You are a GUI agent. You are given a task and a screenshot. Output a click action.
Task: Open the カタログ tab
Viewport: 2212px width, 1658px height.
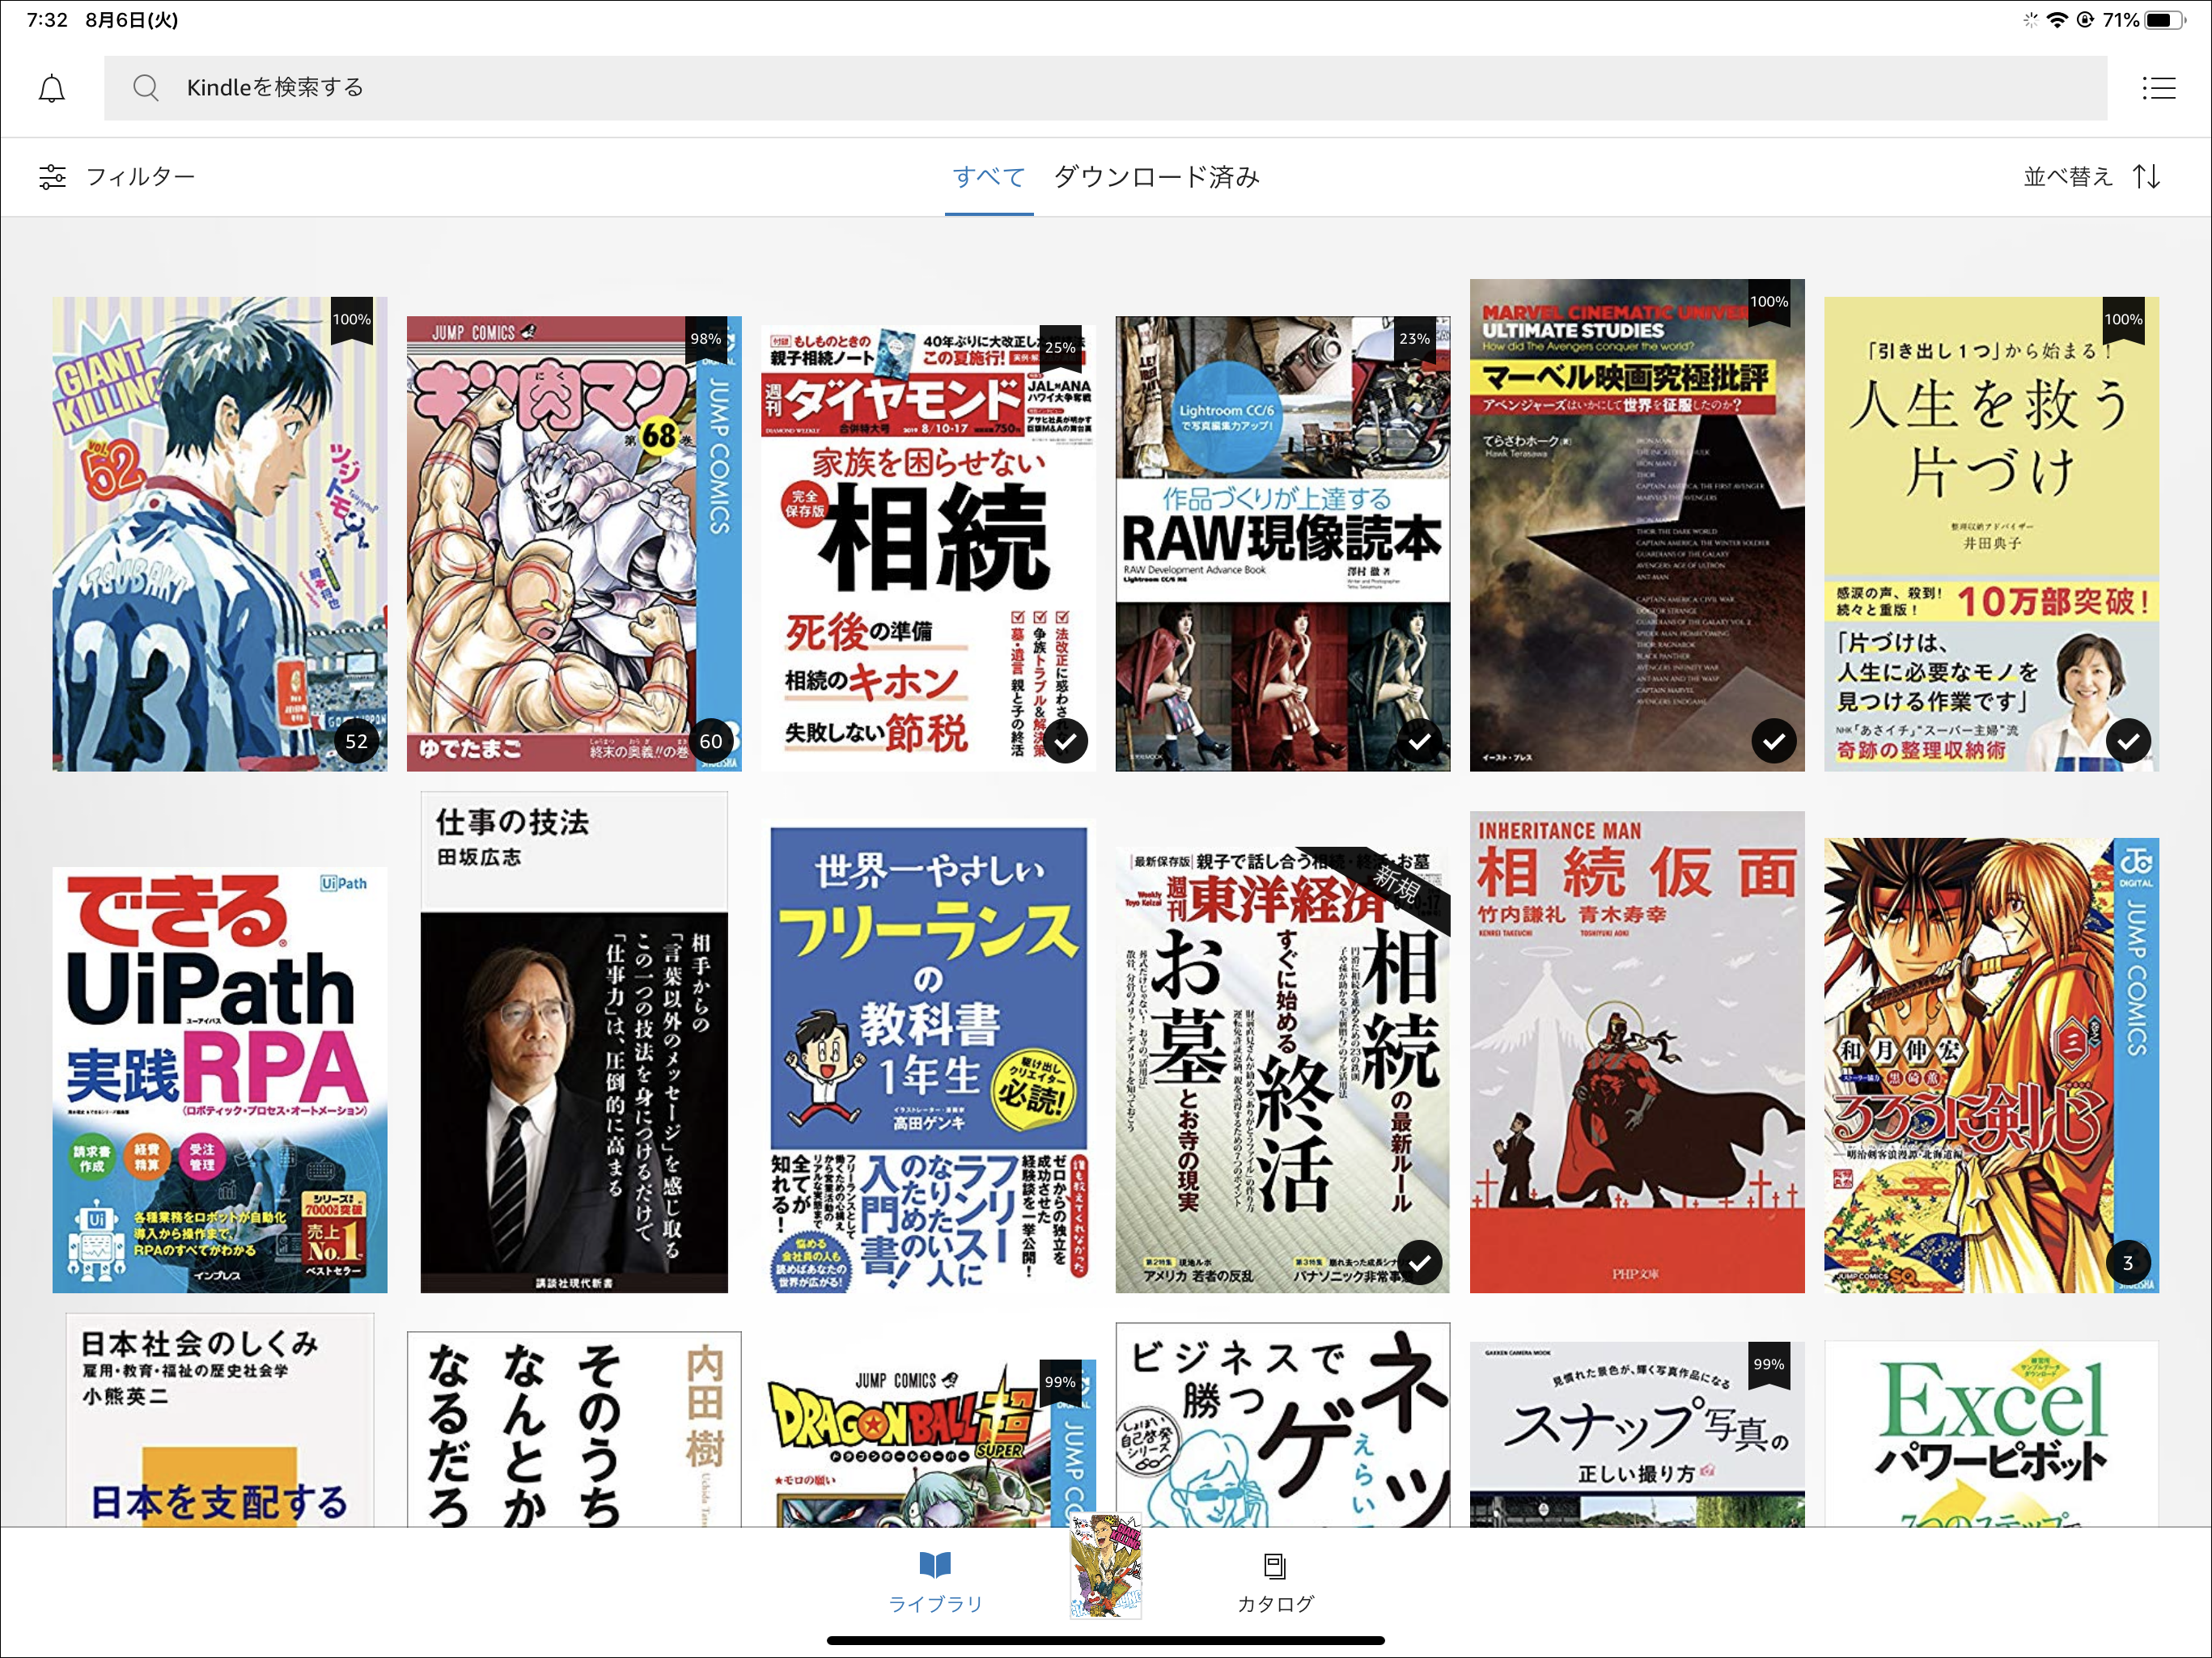click(1275, 1583)
